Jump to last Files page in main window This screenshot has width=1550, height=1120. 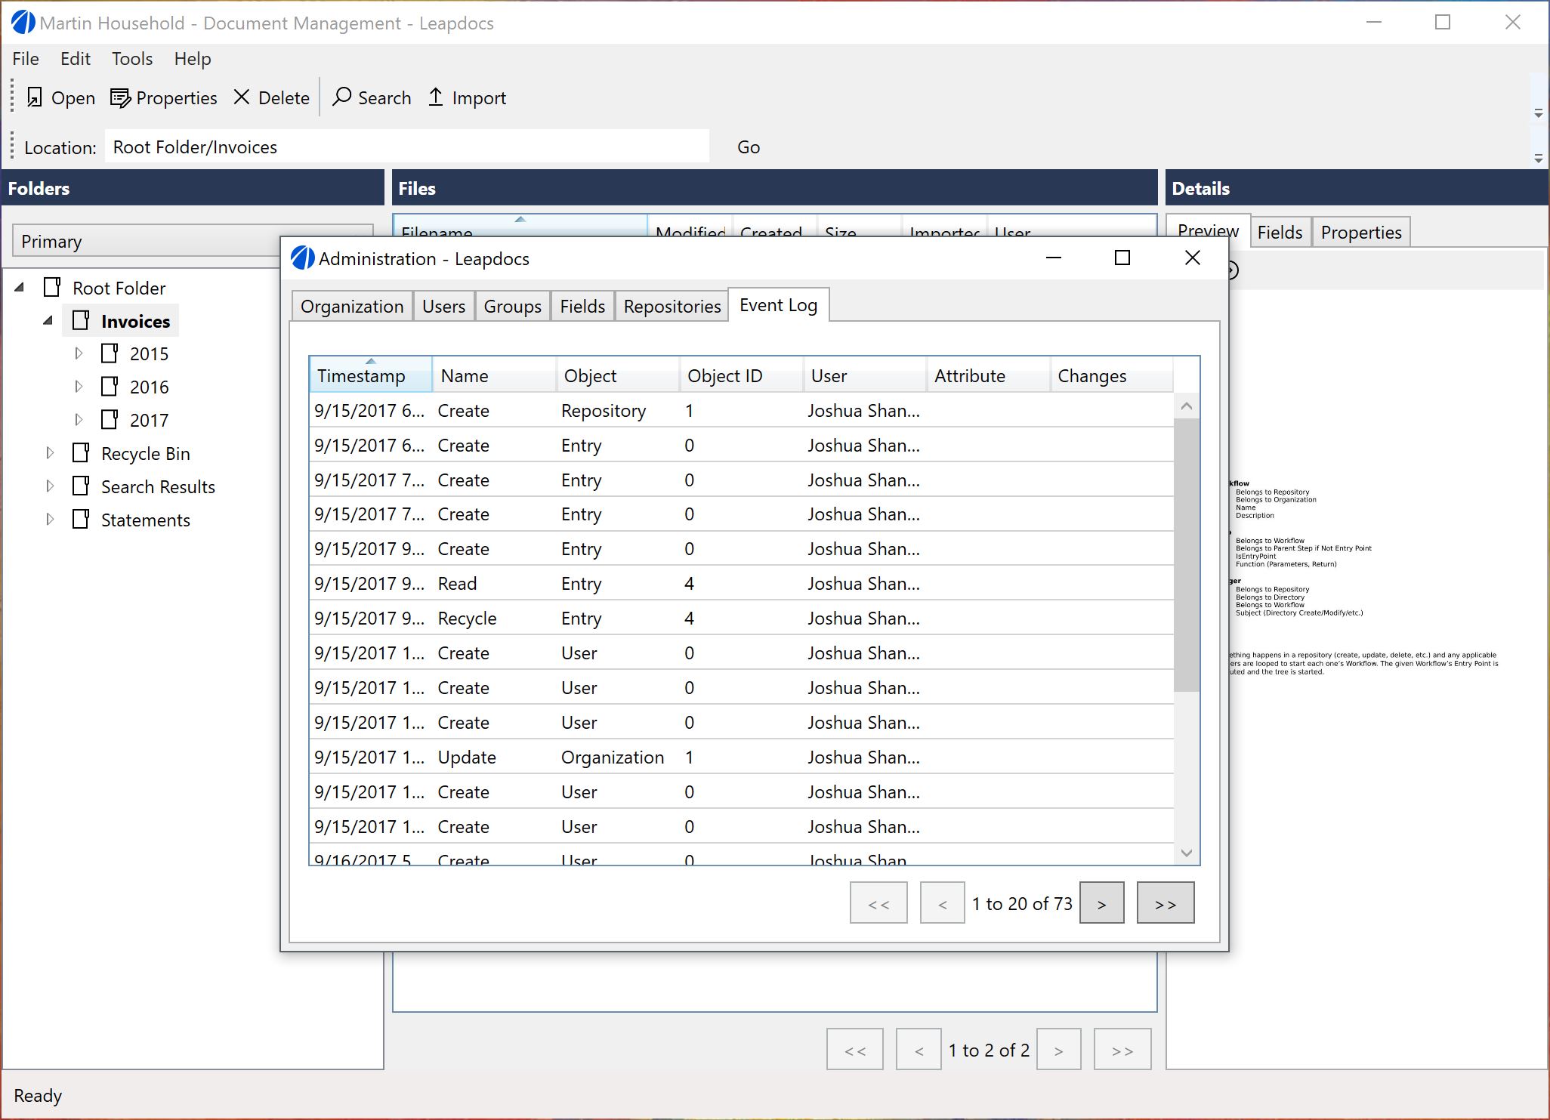1122,1049
